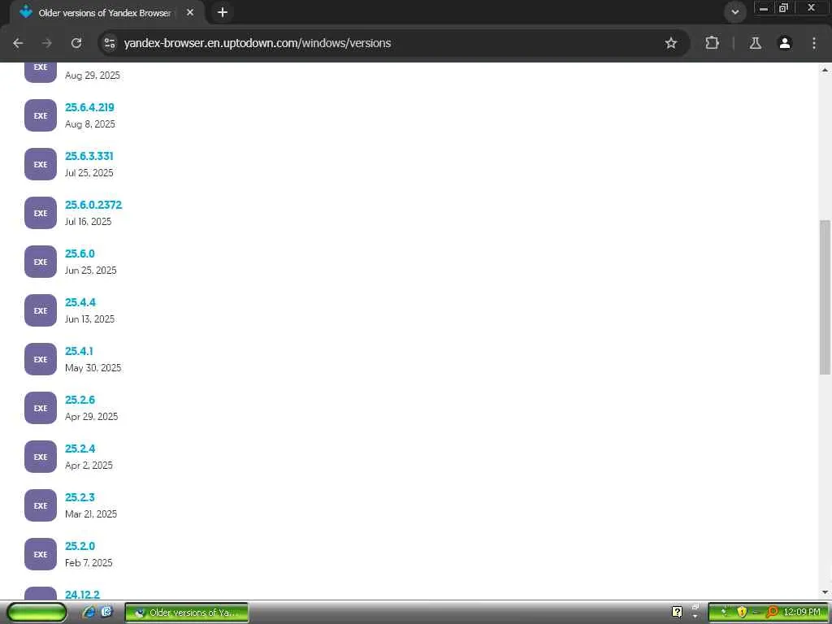Click the scrollbar up arrow
832x624 pixels.
pyautogui.click(x=825, y=70)
